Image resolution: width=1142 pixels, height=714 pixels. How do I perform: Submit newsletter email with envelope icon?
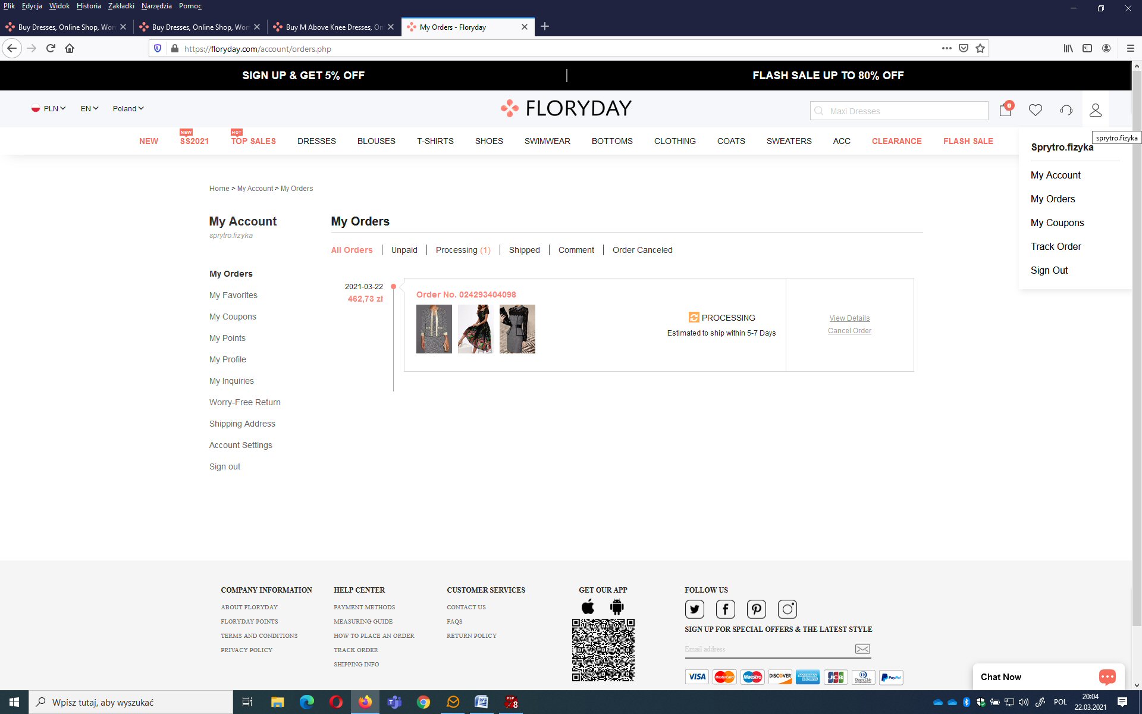pos(862,649)
